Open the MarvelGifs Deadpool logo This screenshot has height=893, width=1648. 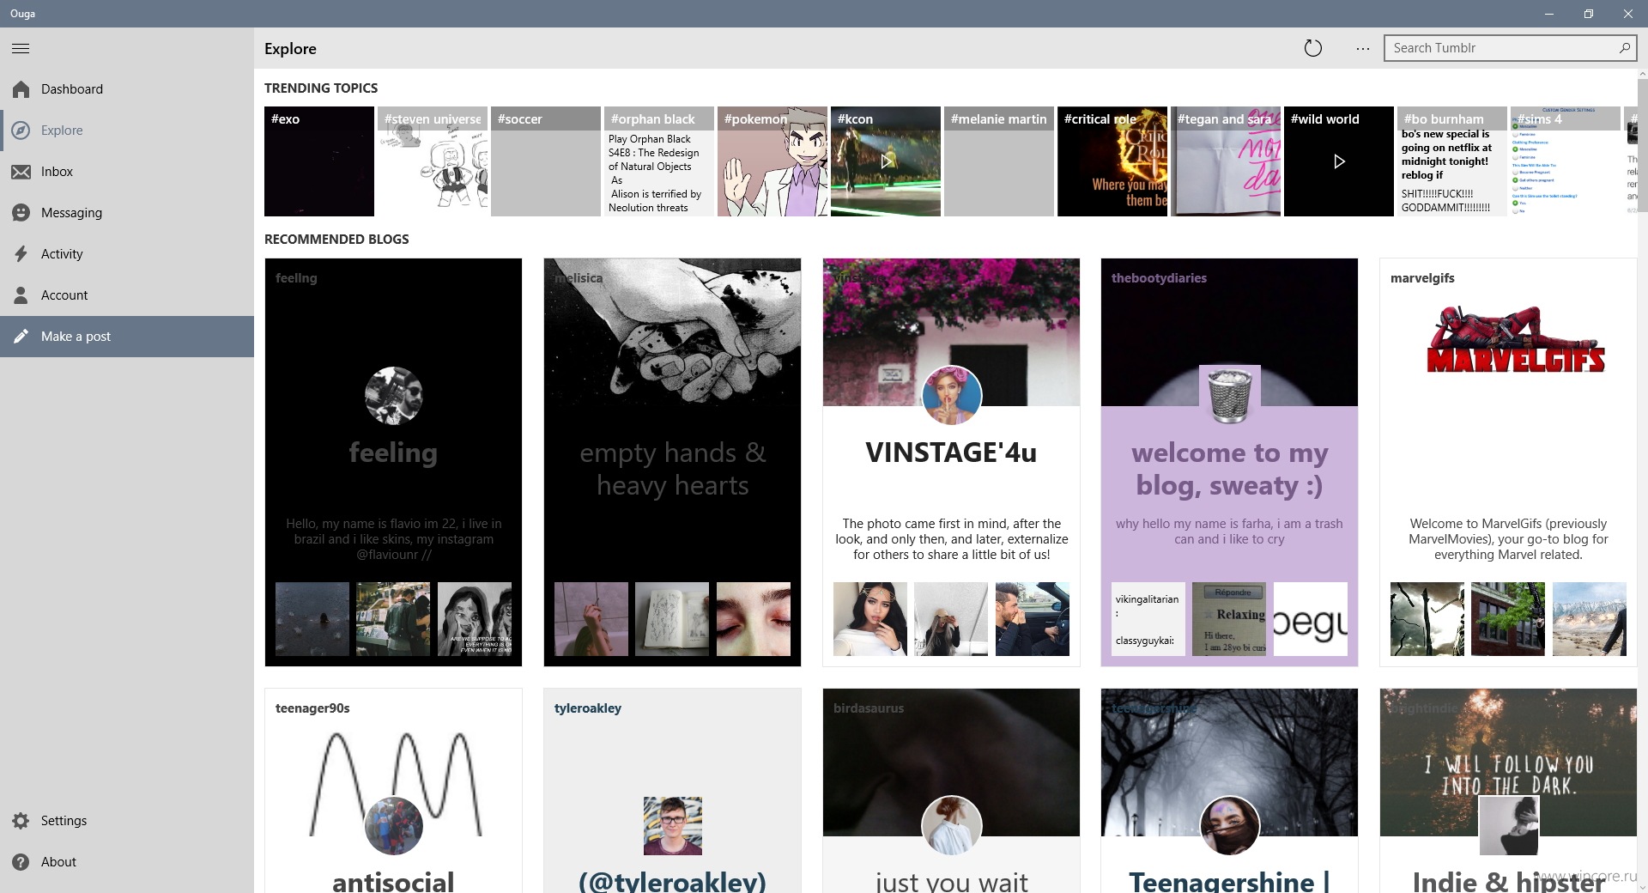coord(1516,340)
